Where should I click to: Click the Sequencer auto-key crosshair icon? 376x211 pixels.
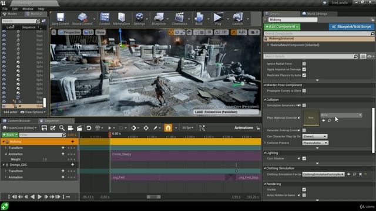click(x=146, y=128)
